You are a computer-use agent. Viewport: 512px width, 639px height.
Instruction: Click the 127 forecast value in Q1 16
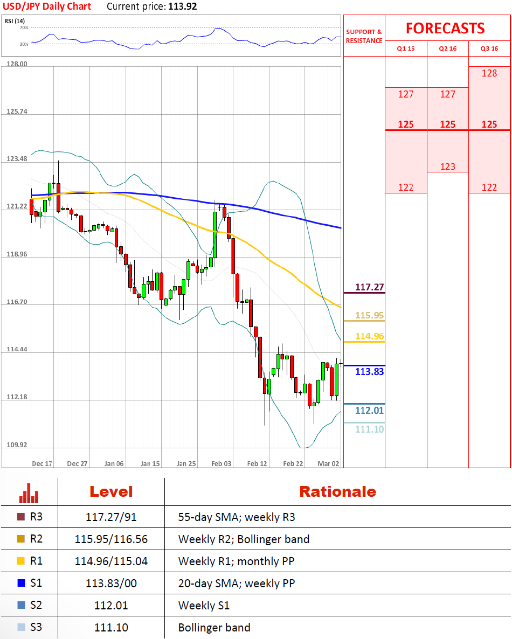pos(406,94)
